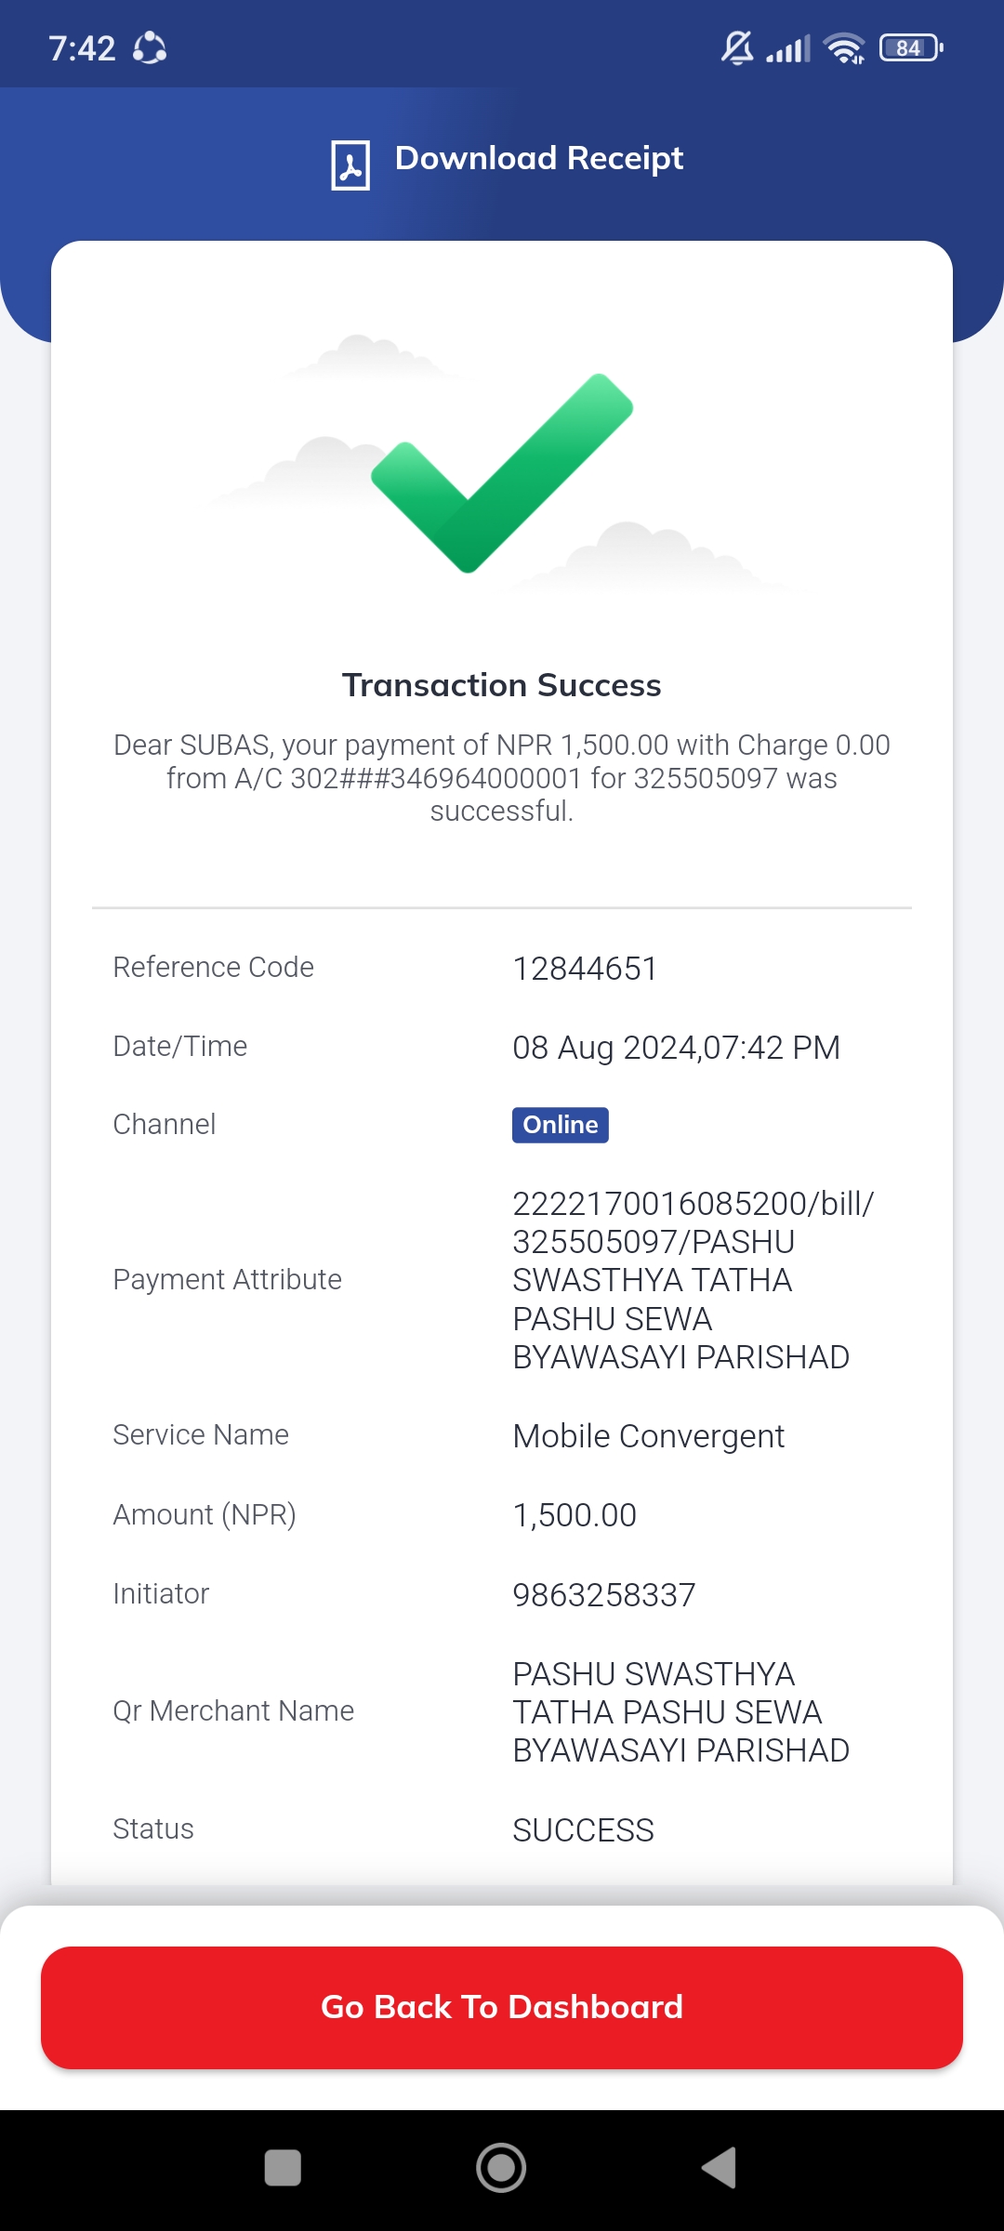Screen dimensions: 1004x2231
Task: Open recent apps square button
Action: pyautogui.click(x=283, y=2168)
